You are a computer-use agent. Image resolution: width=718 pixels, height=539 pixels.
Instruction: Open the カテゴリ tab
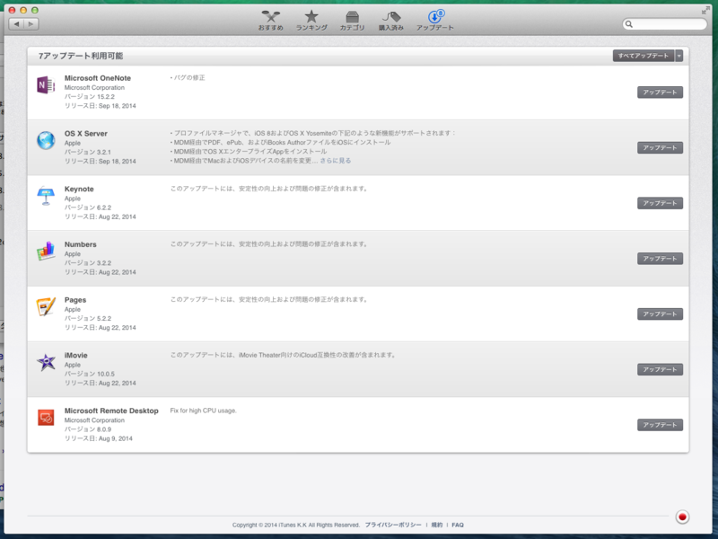352,21
